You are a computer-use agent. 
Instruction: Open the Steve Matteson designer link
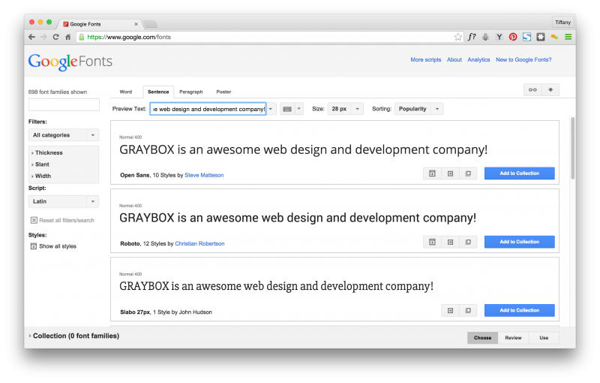click(x=204, y=175)
